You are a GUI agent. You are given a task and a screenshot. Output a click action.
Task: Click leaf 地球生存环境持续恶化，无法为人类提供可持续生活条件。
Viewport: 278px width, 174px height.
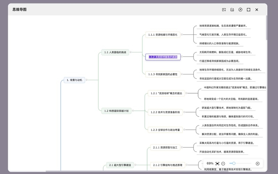point(231,70)
